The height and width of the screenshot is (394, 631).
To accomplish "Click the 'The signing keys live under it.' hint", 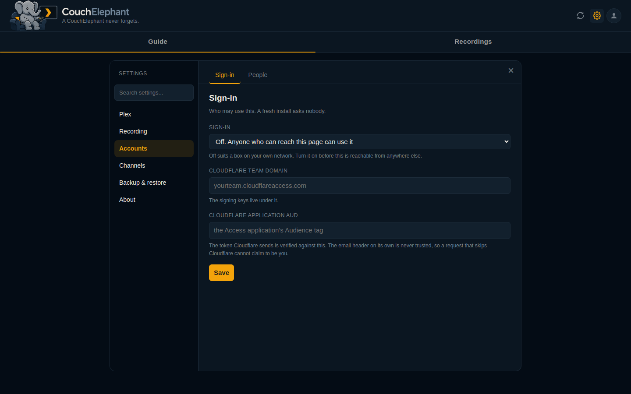I will [x=244, y=201].
